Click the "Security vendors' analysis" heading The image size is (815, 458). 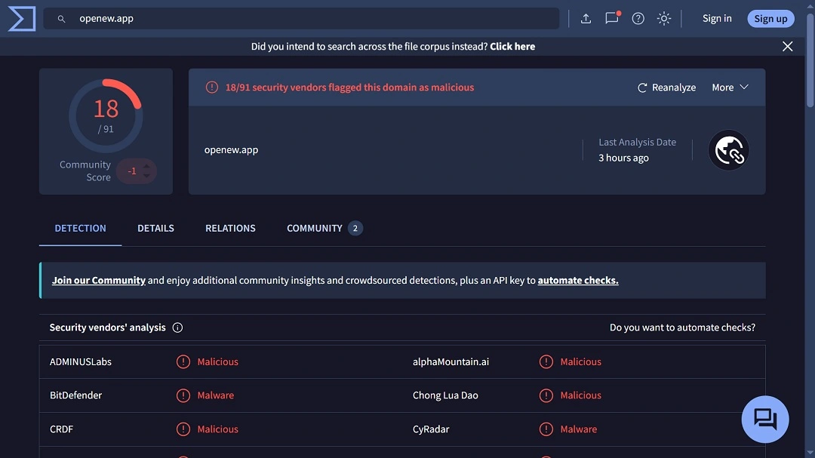108,327
